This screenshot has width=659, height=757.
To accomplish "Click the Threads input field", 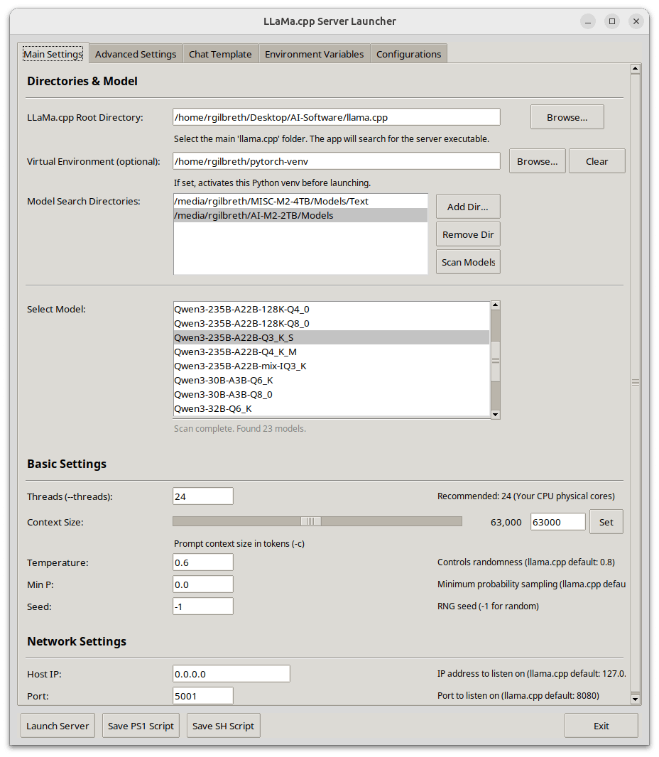I will [203, 496].
